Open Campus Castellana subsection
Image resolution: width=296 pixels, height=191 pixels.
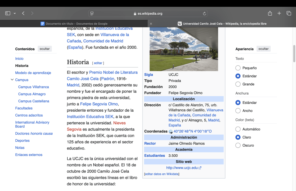[34, 101]
